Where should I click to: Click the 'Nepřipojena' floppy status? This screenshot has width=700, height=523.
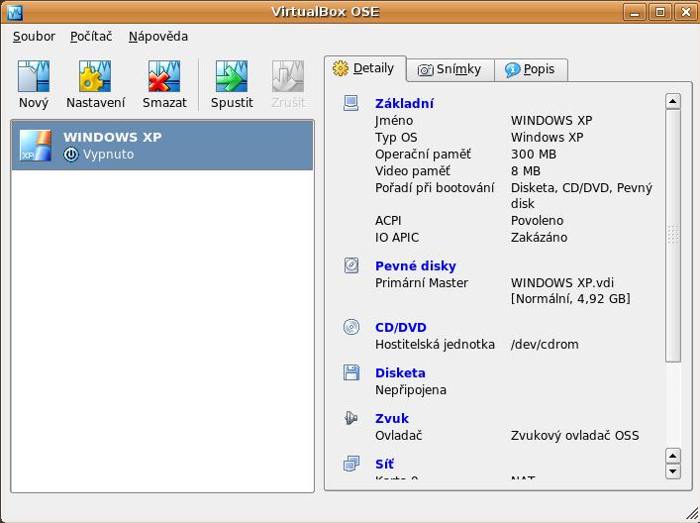point(411,390)
